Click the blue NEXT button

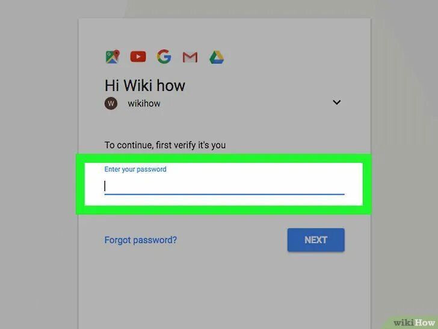[x=316, y=240]
